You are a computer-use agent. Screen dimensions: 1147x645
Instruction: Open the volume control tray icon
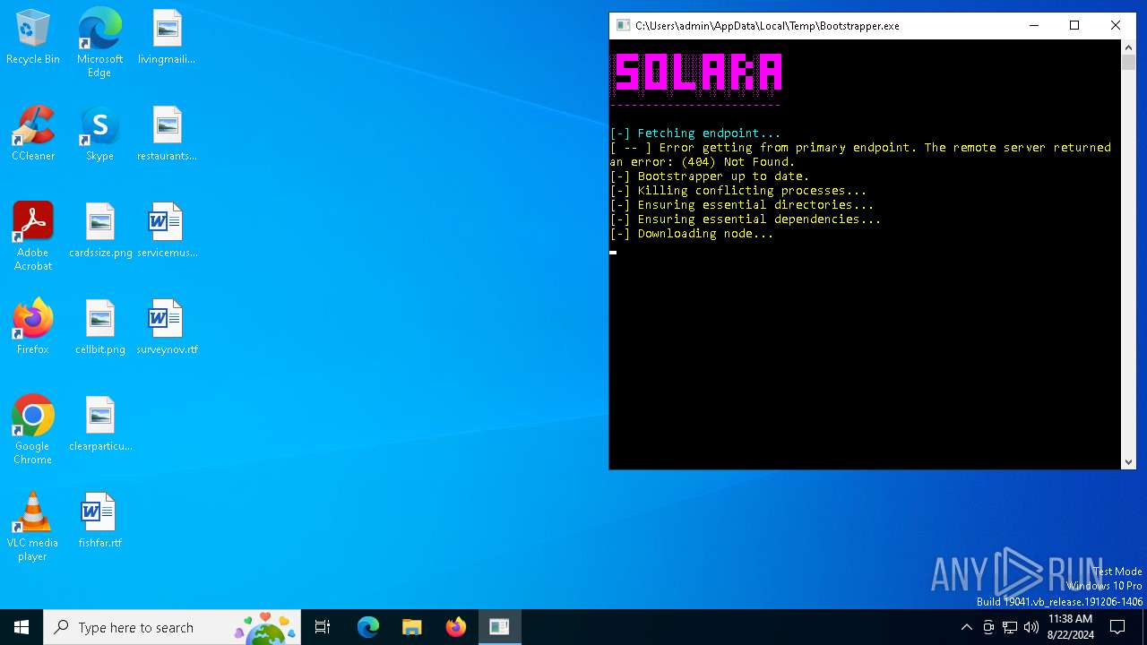coord(1031,627)
